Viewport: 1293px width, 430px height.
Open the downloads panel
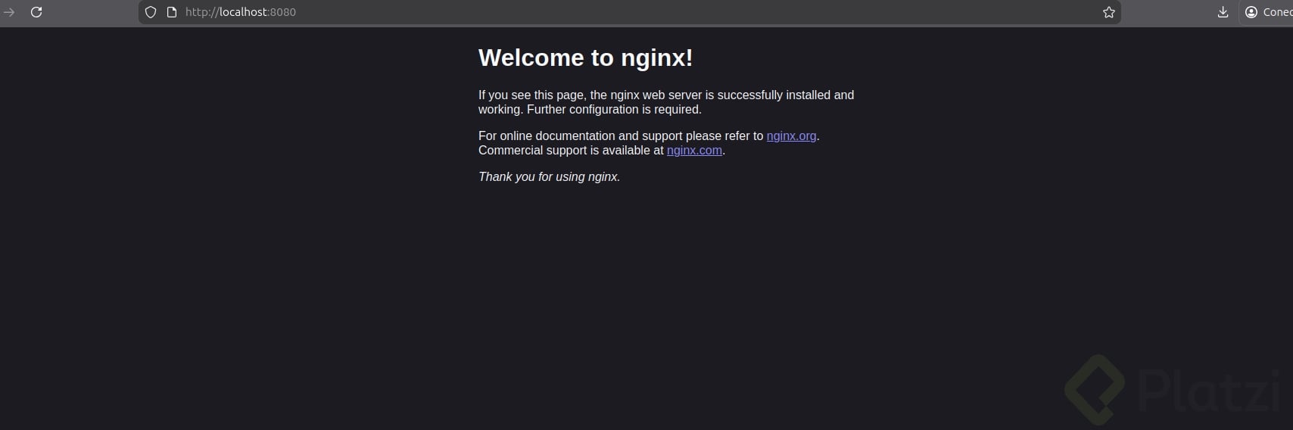tap(1223, 12)
